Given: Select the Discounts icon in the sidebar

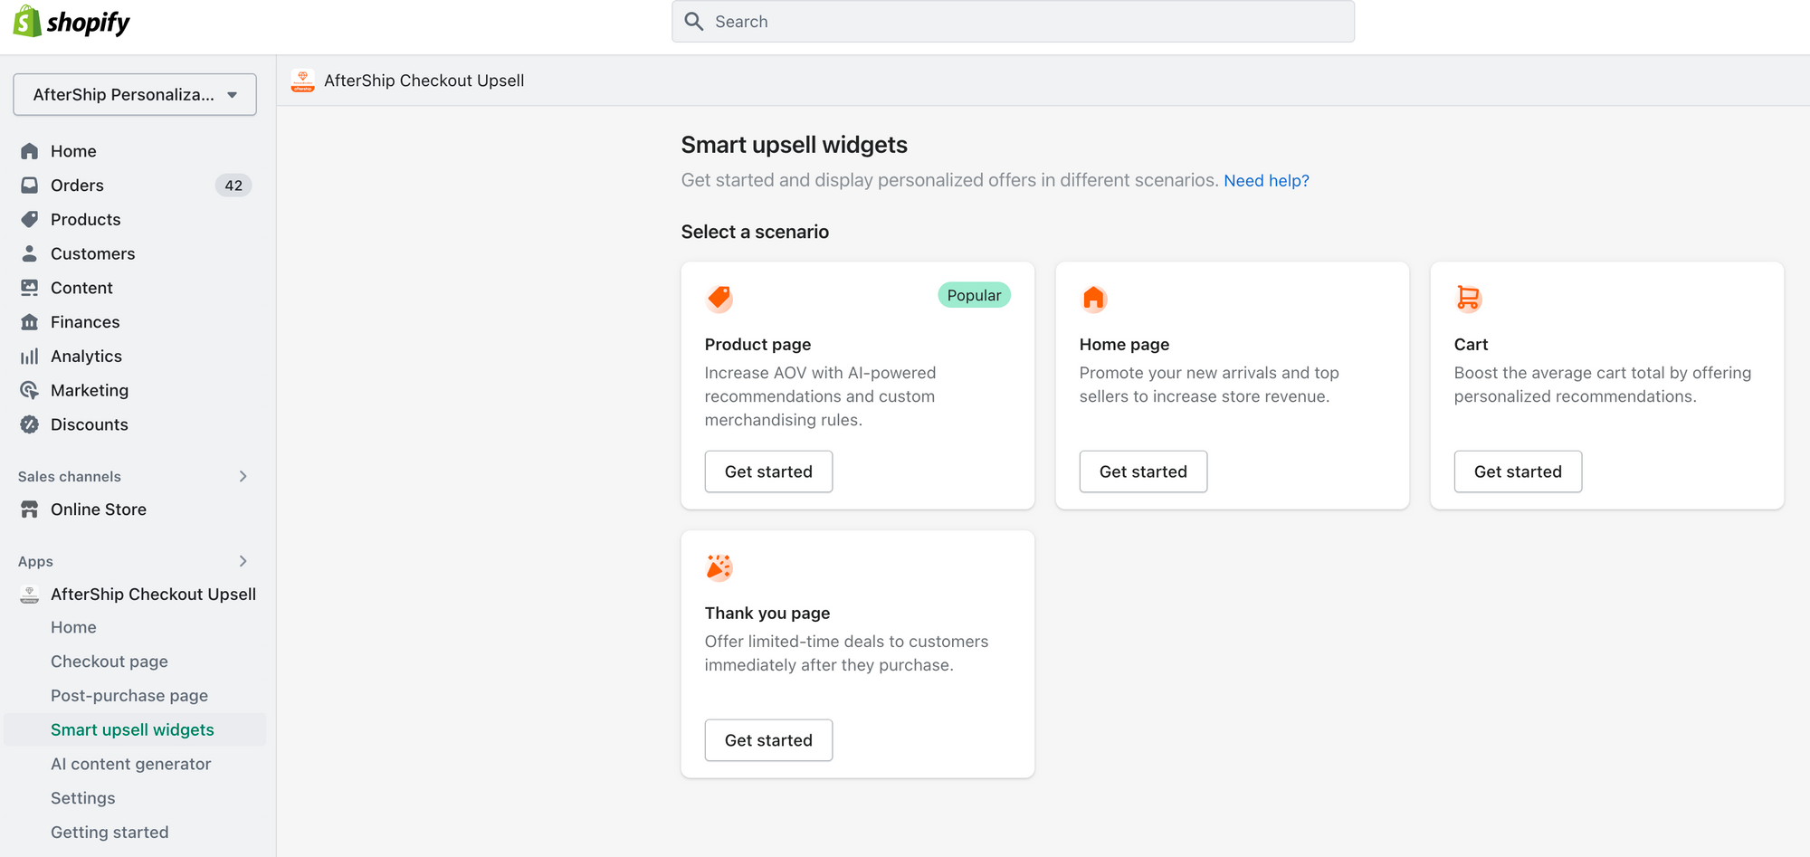Looking at the screenshot, I should pos(30,424).
